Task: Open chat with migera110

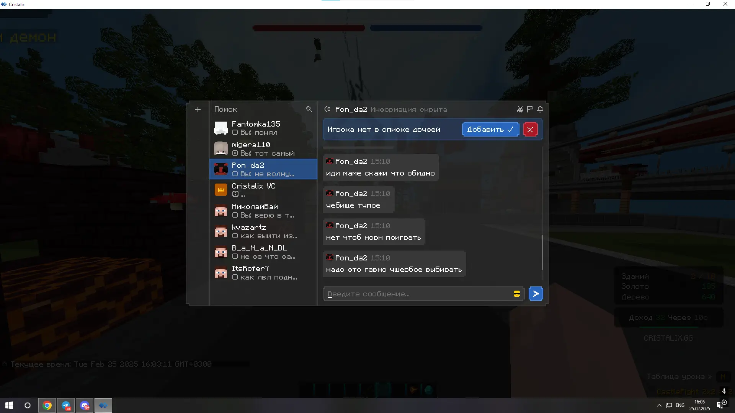Action: [263, 148]
